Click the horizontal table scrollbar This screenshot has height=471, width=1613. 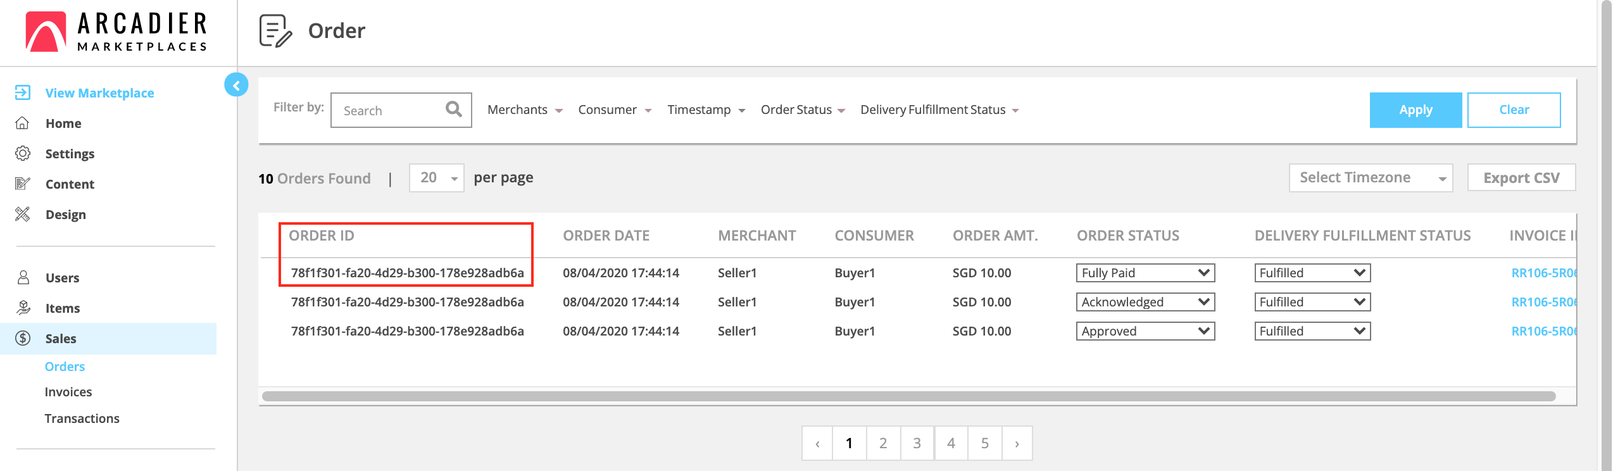[908, 396]
